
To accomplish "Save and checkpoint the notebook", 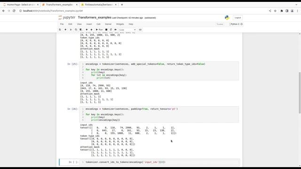I will [60, 30].
